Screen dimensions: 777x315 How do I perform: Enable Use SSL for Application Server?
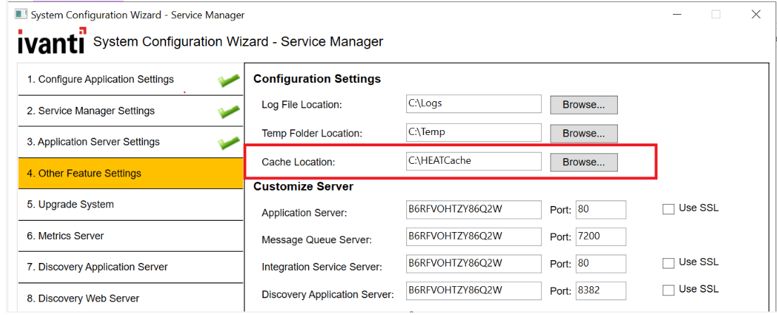pos(668,209)
